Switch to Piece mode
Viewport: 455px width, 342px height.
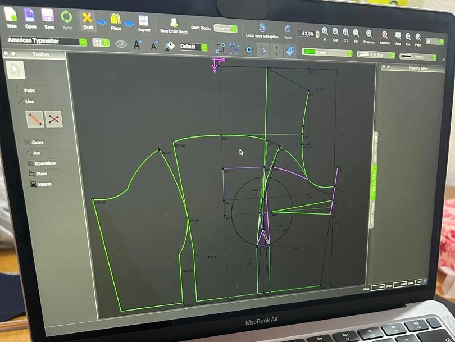click(116, 22)
